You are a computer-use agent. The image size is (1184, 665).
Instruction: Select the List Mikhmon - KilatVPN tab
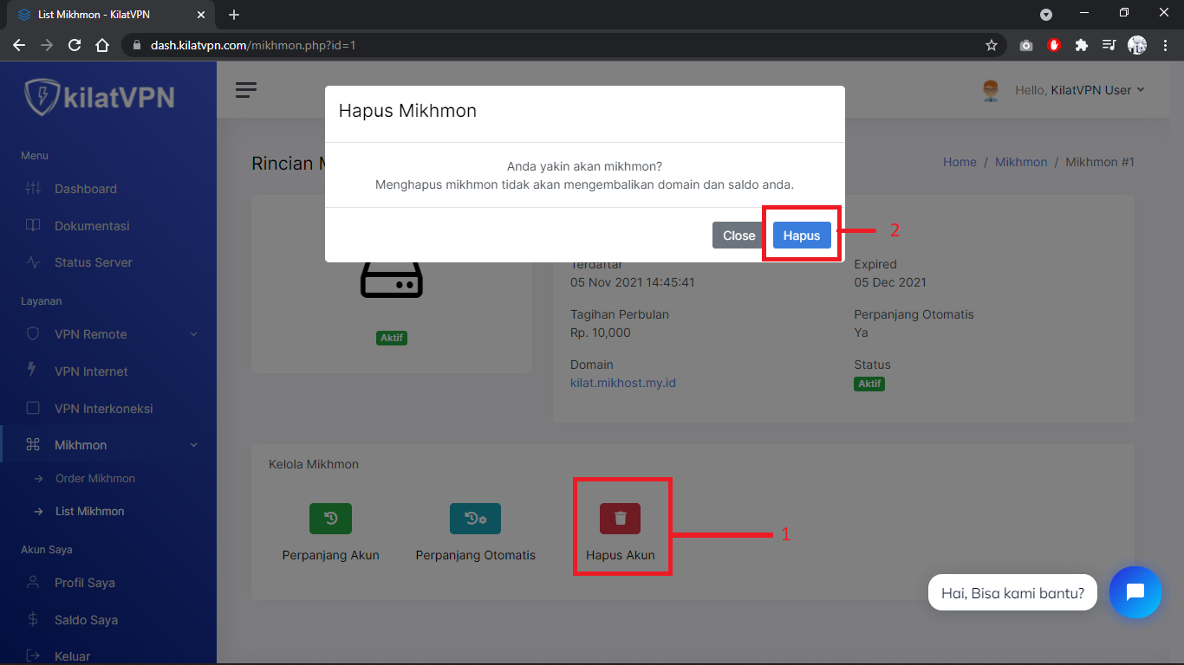pos(111,15)
